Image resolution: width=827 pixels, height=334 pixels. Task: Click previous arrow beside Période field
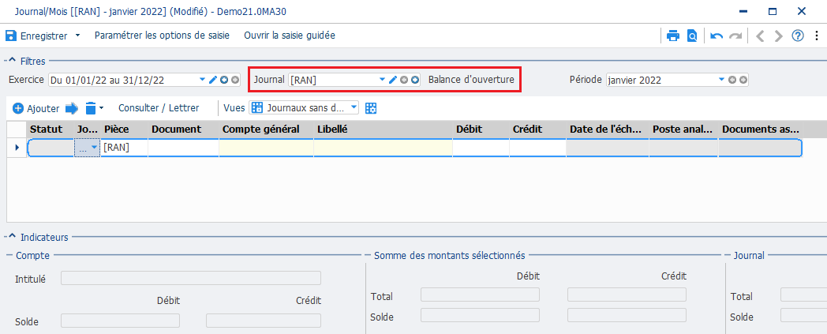pyautogui.click(x=732, y=80)
